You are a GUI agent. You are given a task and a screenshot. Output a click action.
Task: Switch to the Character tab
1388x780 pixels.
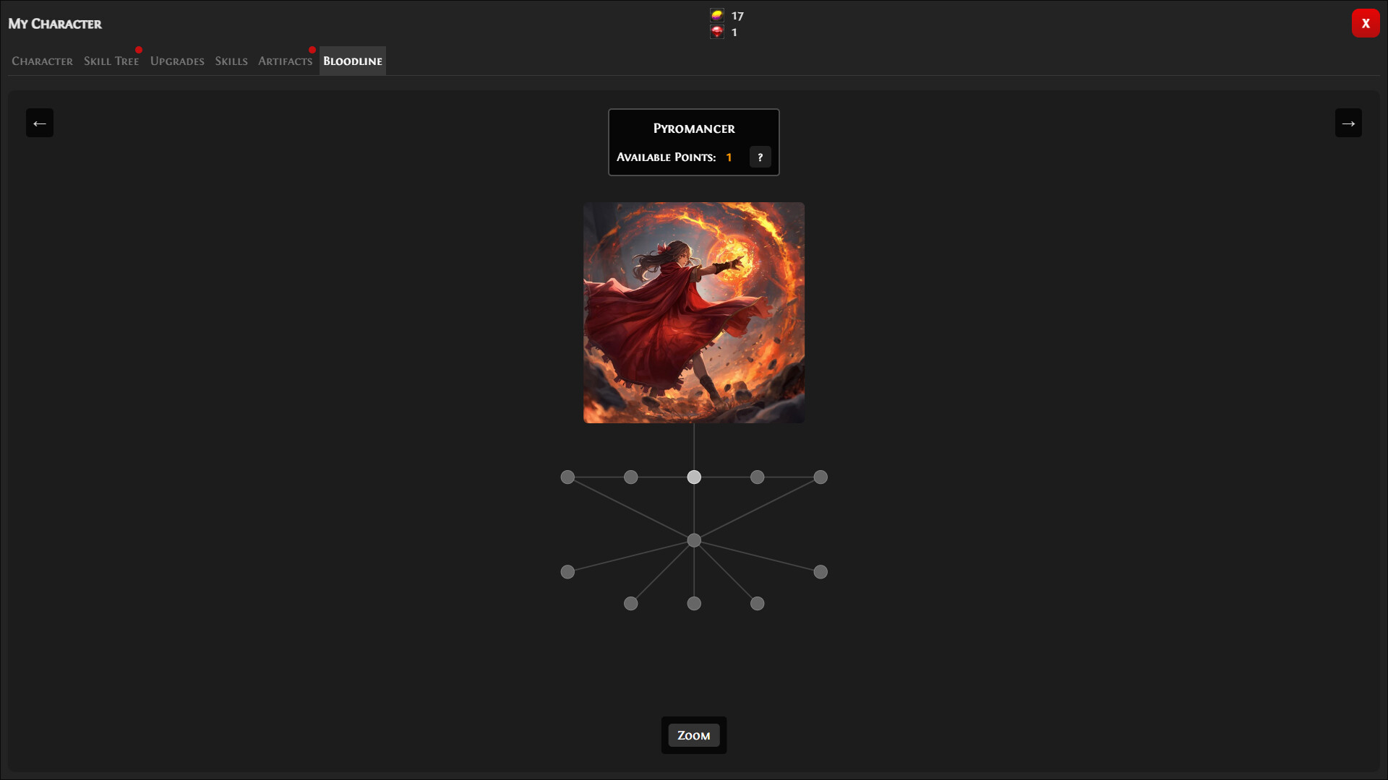click(42, 61)
